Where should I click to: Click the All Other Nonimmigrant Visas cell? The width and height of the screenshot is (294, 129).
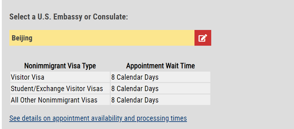coord(60,100)
